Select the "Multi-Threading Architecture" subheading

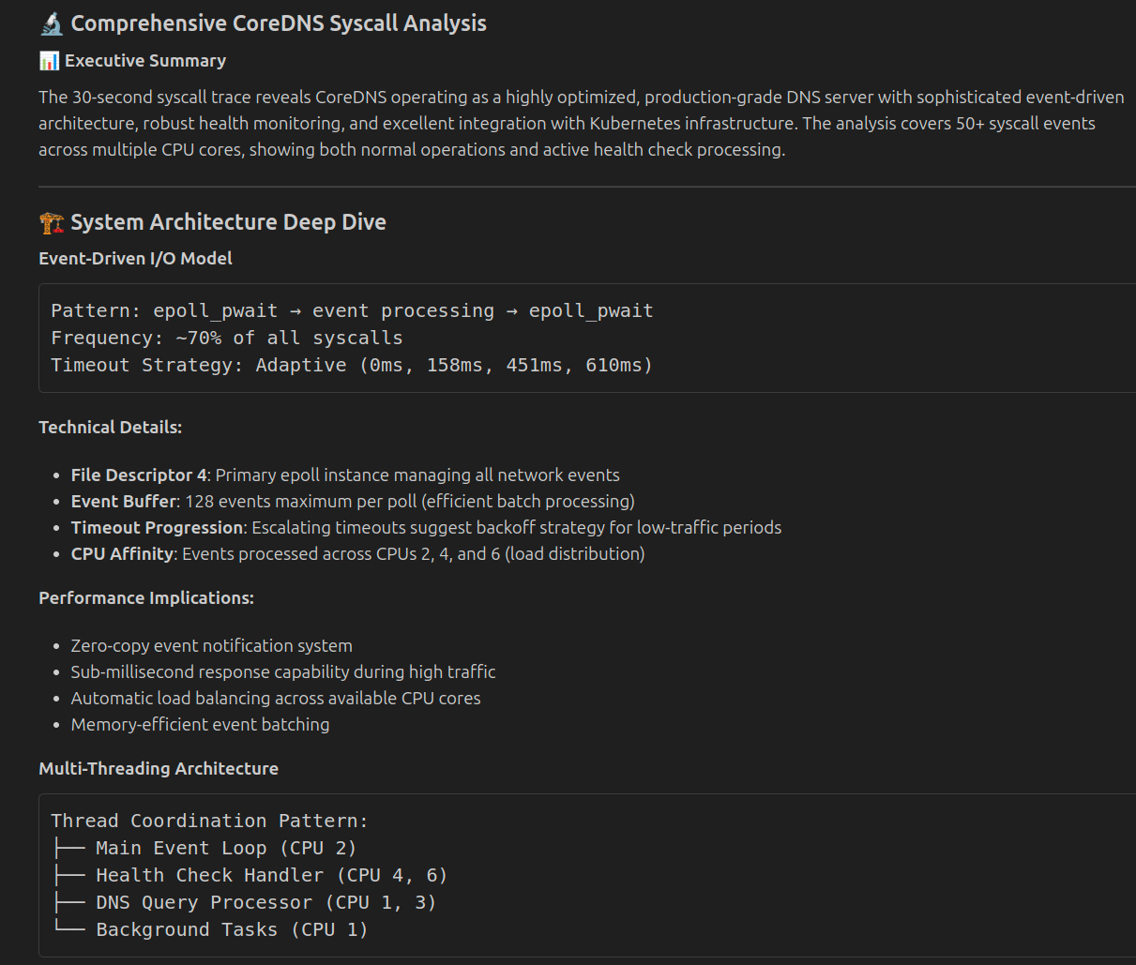pyautogui.click(x=159, y=768)
